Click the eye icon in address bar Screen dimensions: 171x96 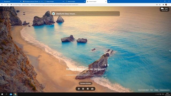pos(157,5)
